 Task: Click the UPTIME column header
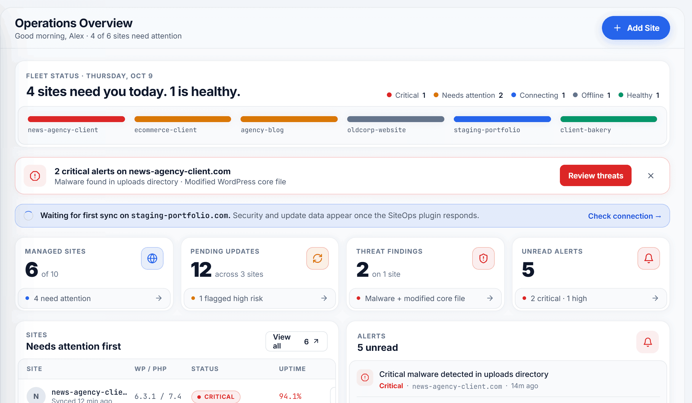292,369
